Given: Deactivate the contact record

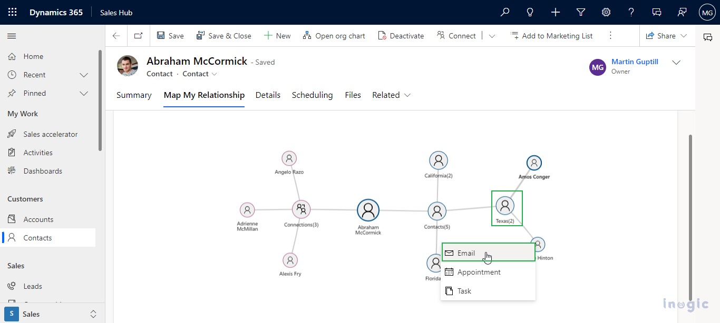Looking at the screenshot, I should pyautogui.click(x=401, y=35).
